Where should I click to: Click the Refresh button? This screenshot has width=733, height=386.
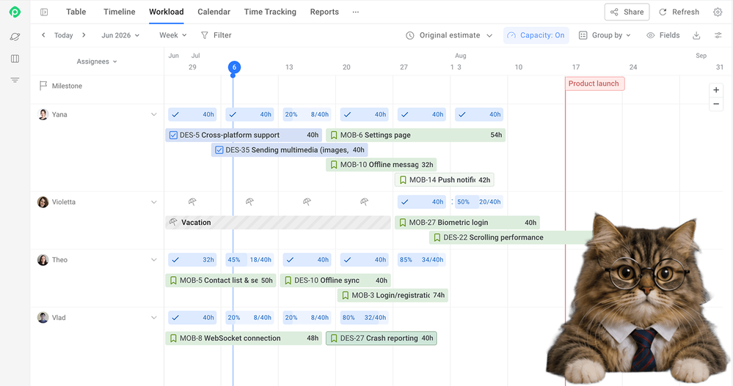tap(679, 12)
